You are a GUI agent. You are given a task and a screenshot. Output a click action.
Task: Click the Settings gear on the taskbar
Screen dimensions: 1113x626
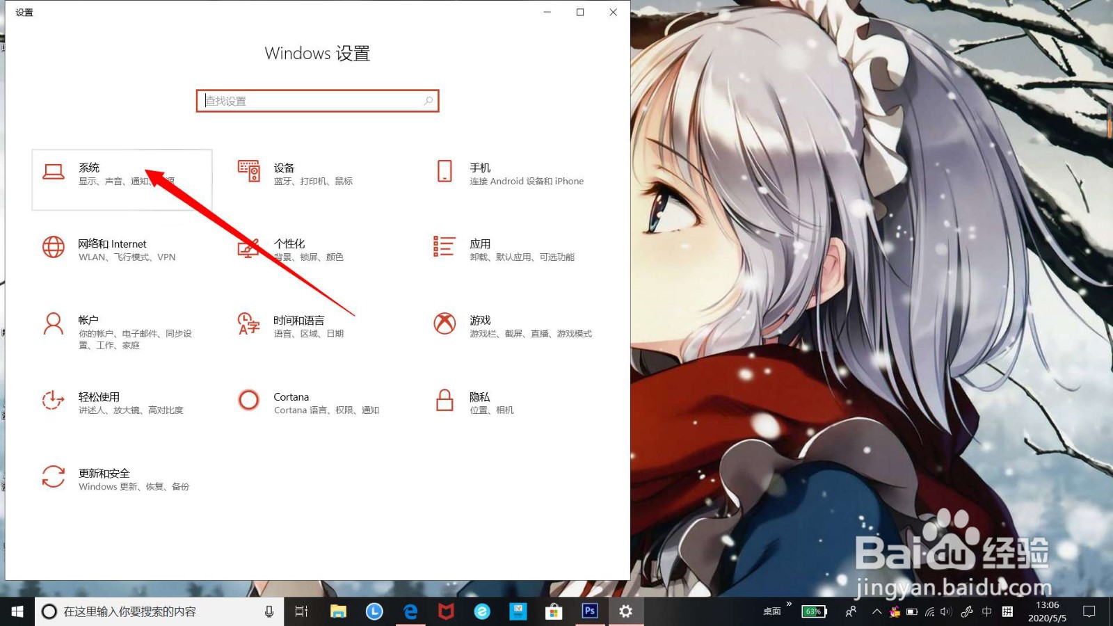tap(626, 611)
